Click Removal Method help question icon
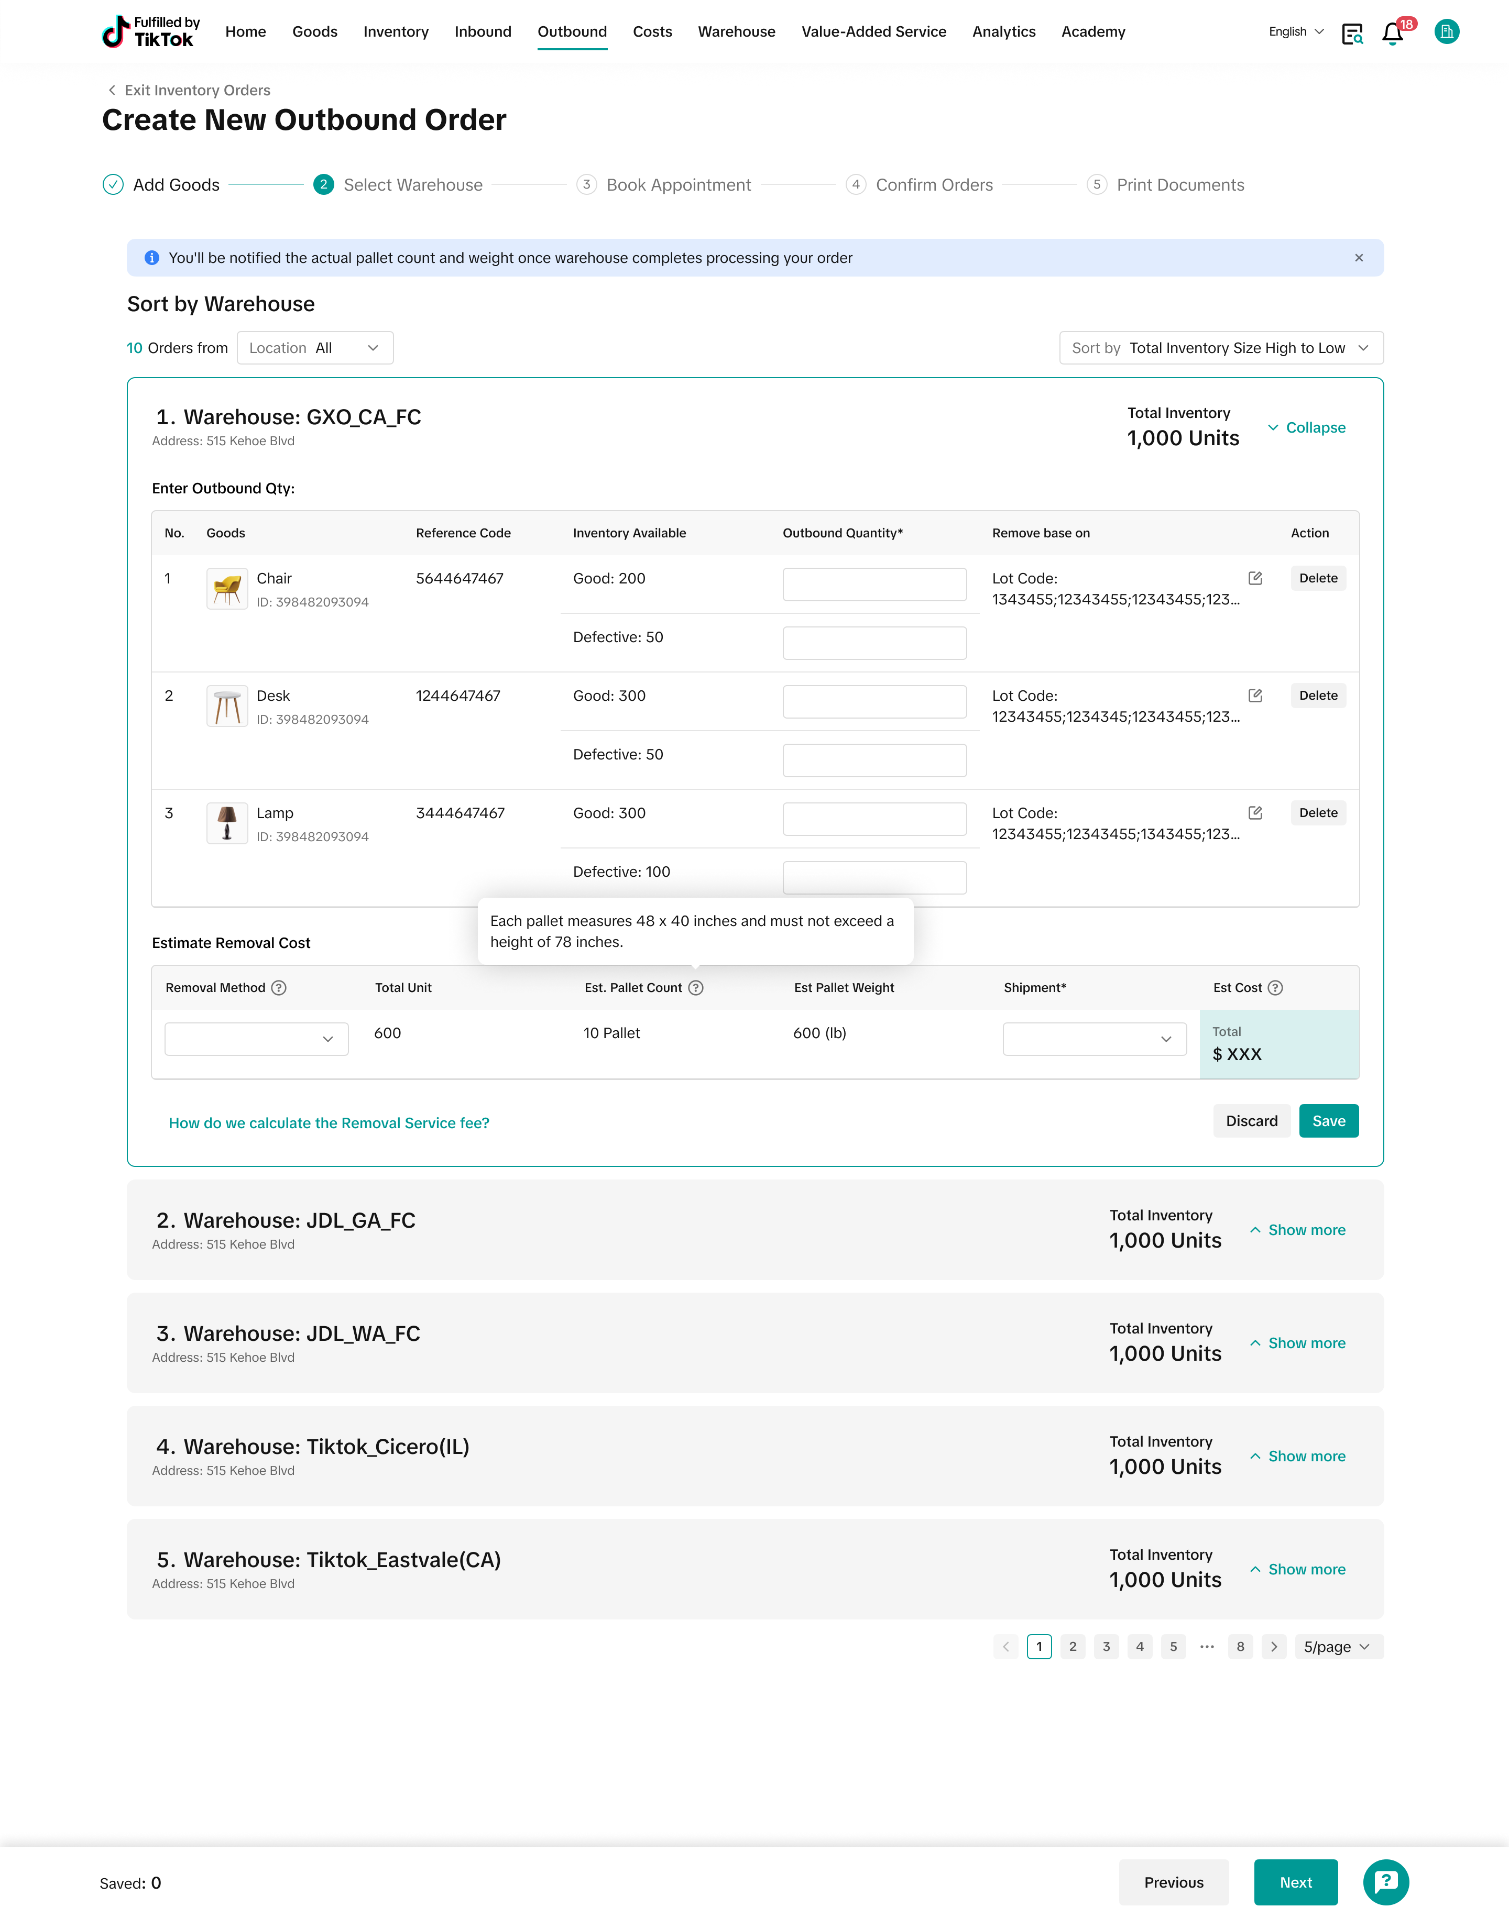1509x1918 pixels. (279, 988)
